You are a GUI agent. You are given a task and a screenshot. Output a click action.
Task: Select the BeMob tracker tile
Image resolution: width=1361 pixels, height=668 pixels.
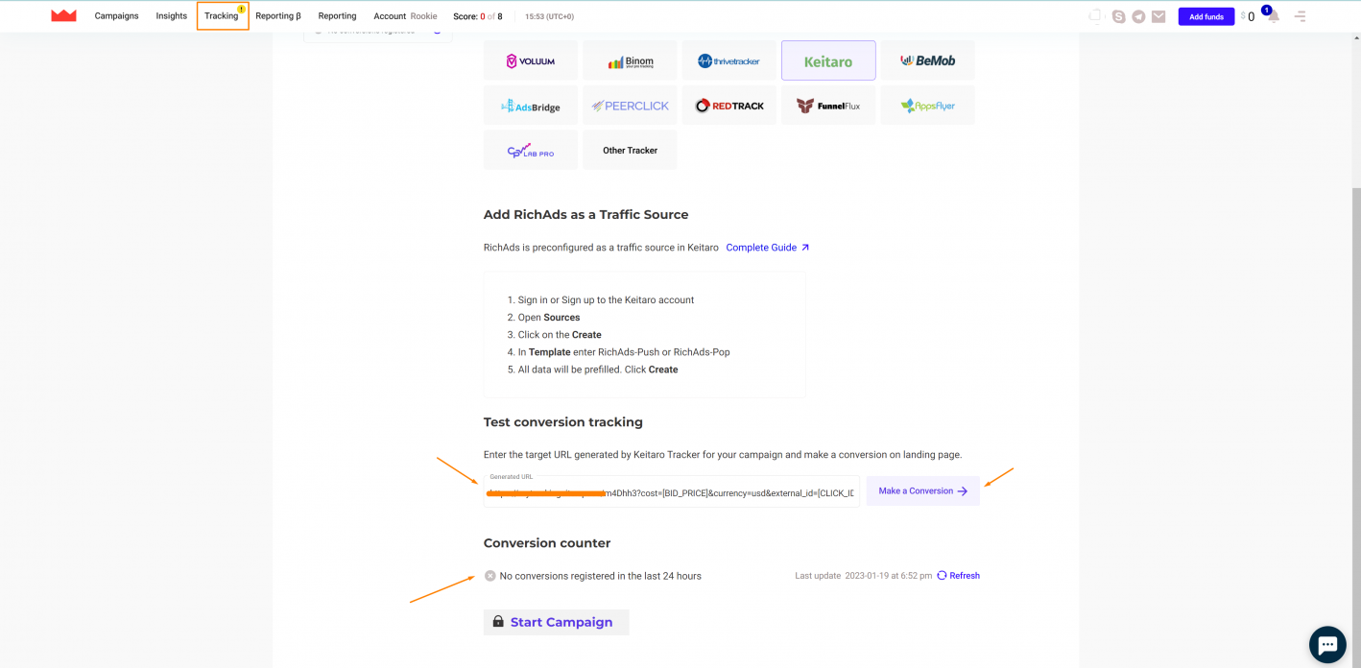pos(927,60)
